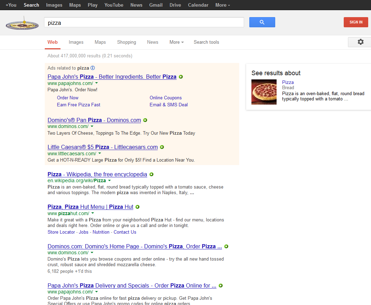Click the red SIGN IN button
This screenshot has width=371, height=305.
[x=356, y=22]
